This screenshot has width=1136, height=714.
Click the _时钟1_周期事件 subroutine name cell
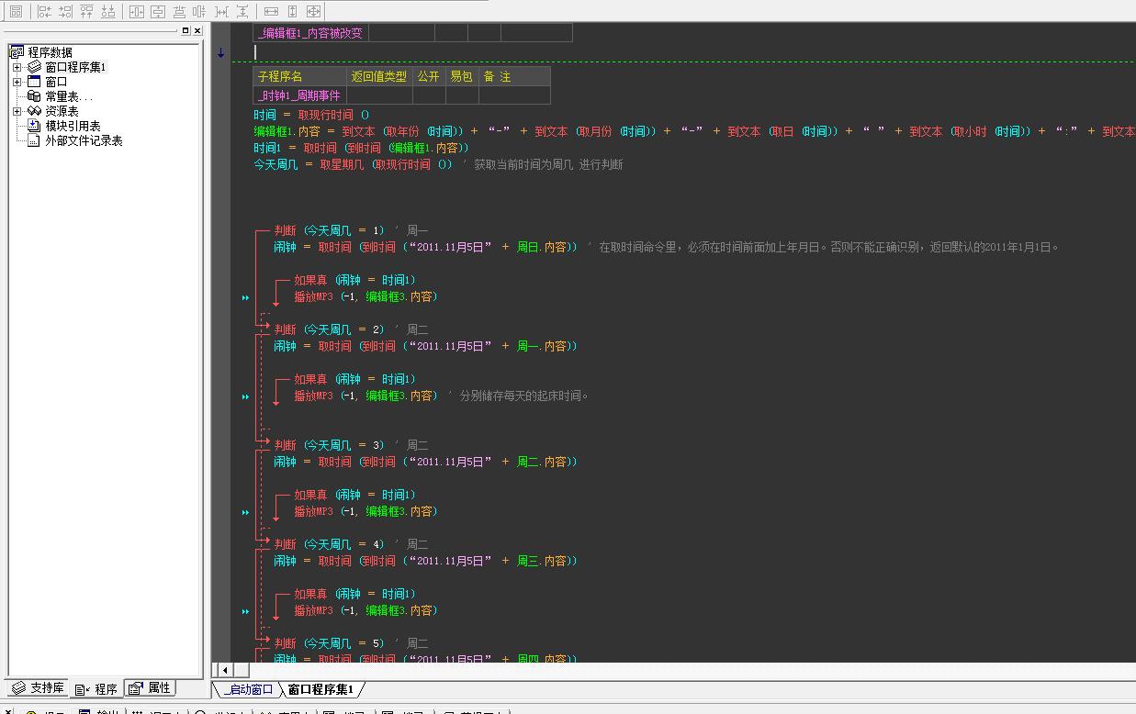click(x=299, y=95)
